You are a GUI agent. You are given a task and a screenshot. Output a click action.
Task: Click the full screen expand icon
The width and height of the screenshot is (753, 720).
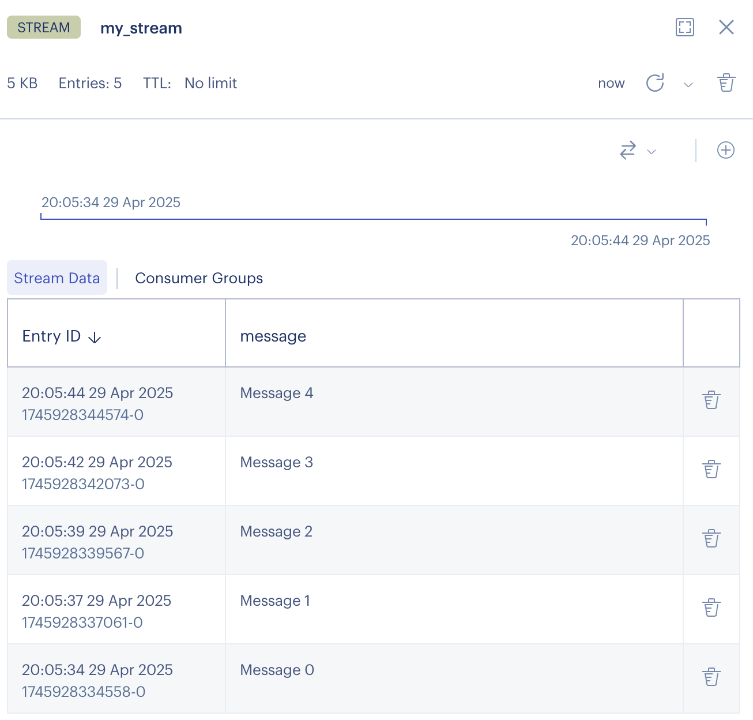pos(684,27)
